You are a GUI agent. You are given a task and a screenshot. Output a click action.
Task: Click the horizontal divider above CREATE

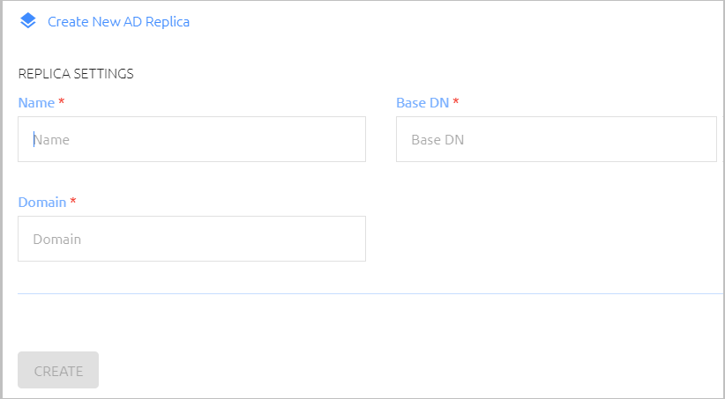[370, 293]
